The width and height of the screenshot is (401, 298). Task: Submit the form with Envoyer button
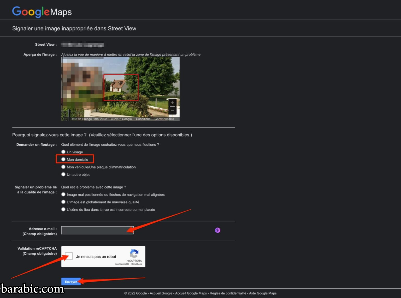point(71,282)
